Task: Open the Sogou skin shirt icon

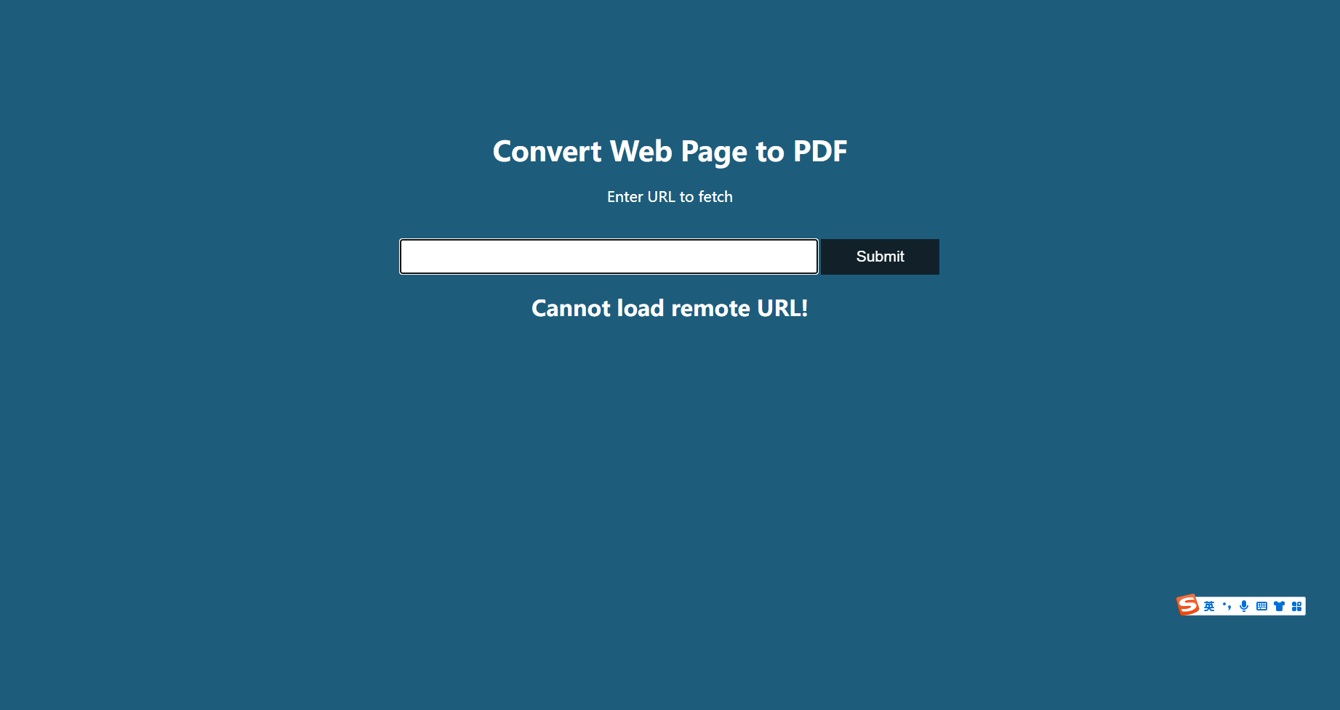Action: click(1279, 606)
